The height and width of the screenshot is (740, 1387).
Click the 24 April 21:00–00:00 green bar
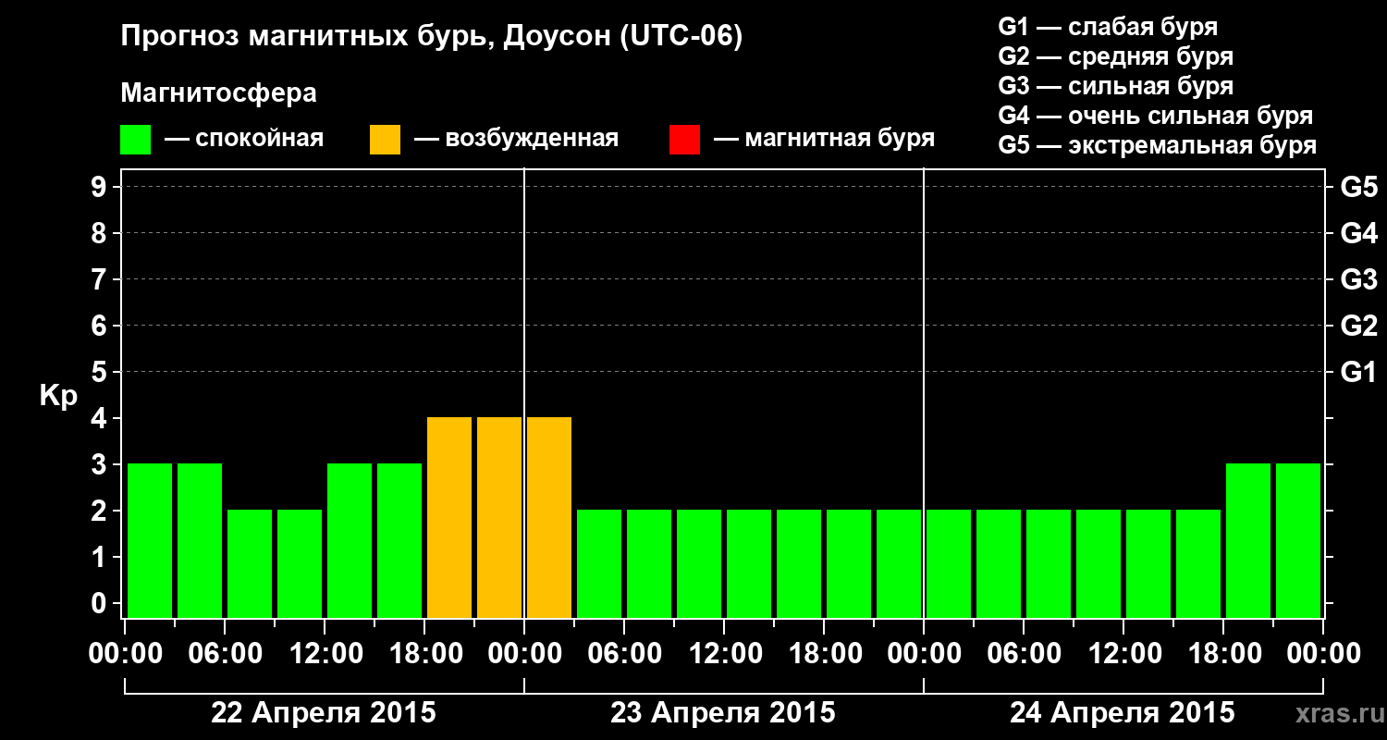coord(1298,540)
